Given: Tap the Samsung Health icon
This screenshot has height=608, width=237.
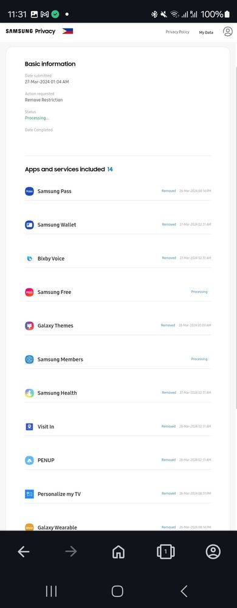Looking at the screenshot, I should pos(29,393).
